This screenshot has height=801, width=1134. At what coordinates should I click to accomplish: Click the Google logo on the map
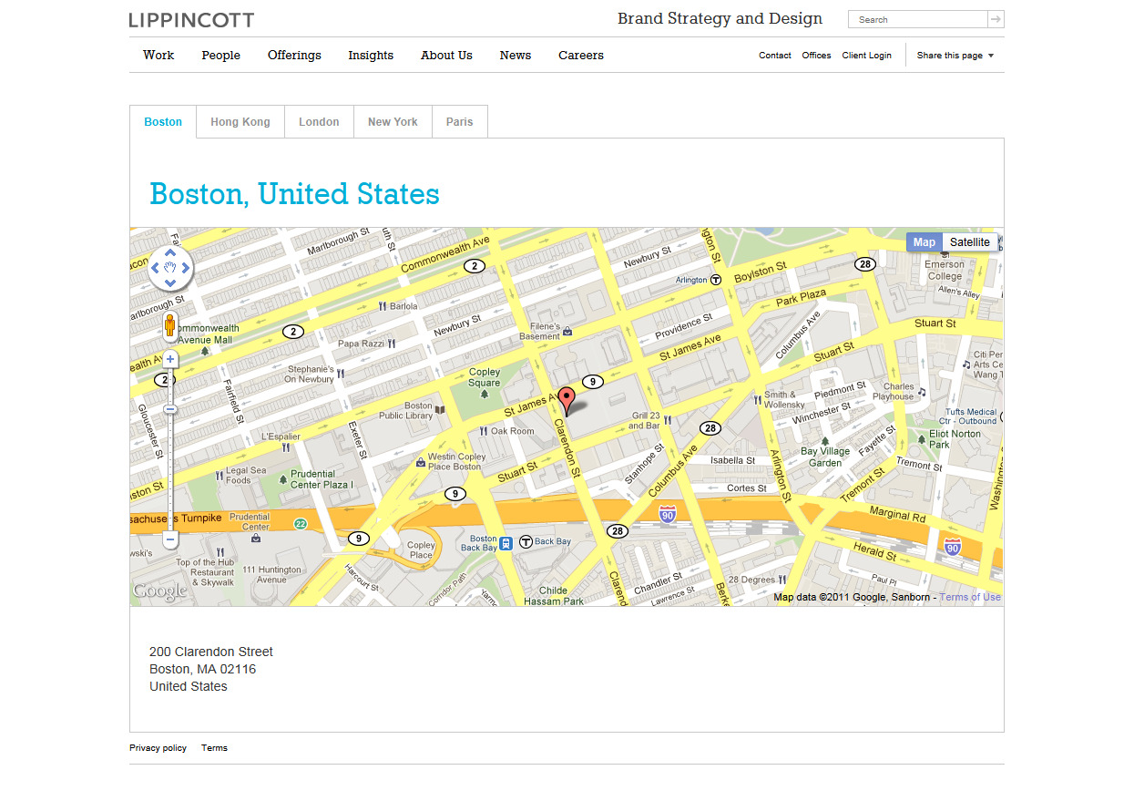click(159, 591)
